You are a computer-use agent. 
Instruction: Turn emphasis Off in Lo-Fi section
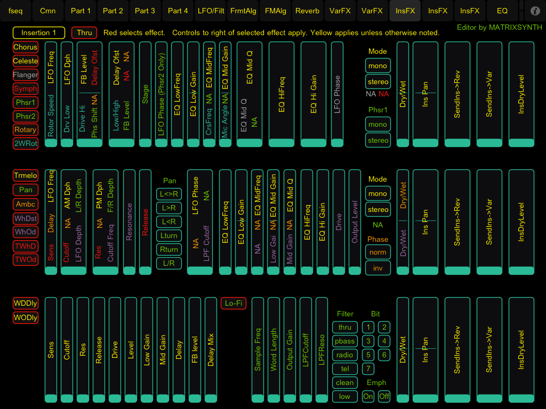point(384,396)
